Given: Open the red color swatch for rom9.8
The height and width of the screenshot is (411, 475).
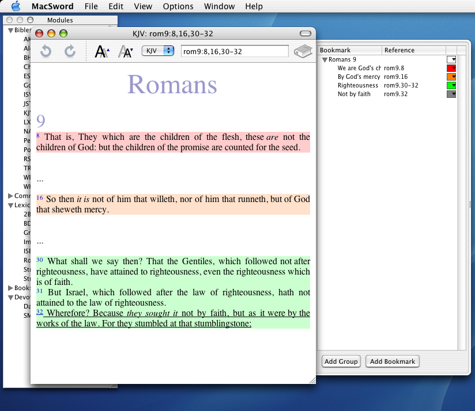Looking at the screenshot, I should pyautogui.click(x=451, y=68).
